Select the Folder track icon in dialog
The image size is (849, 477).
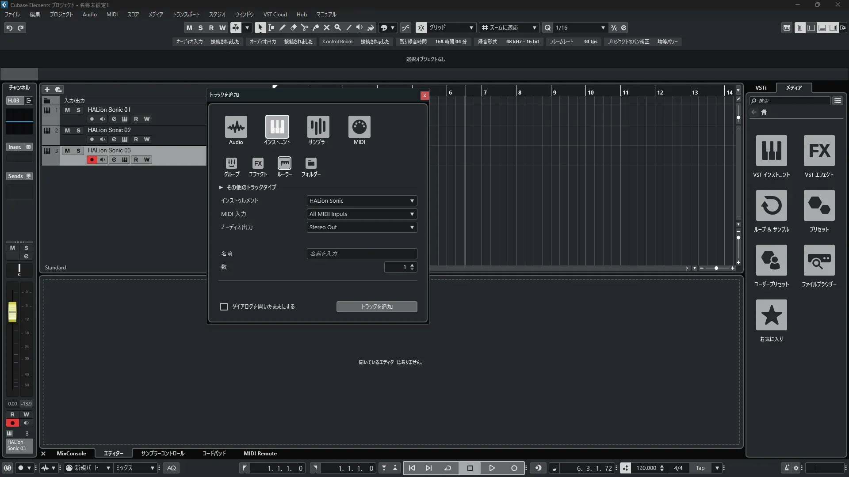coord(311,163)
